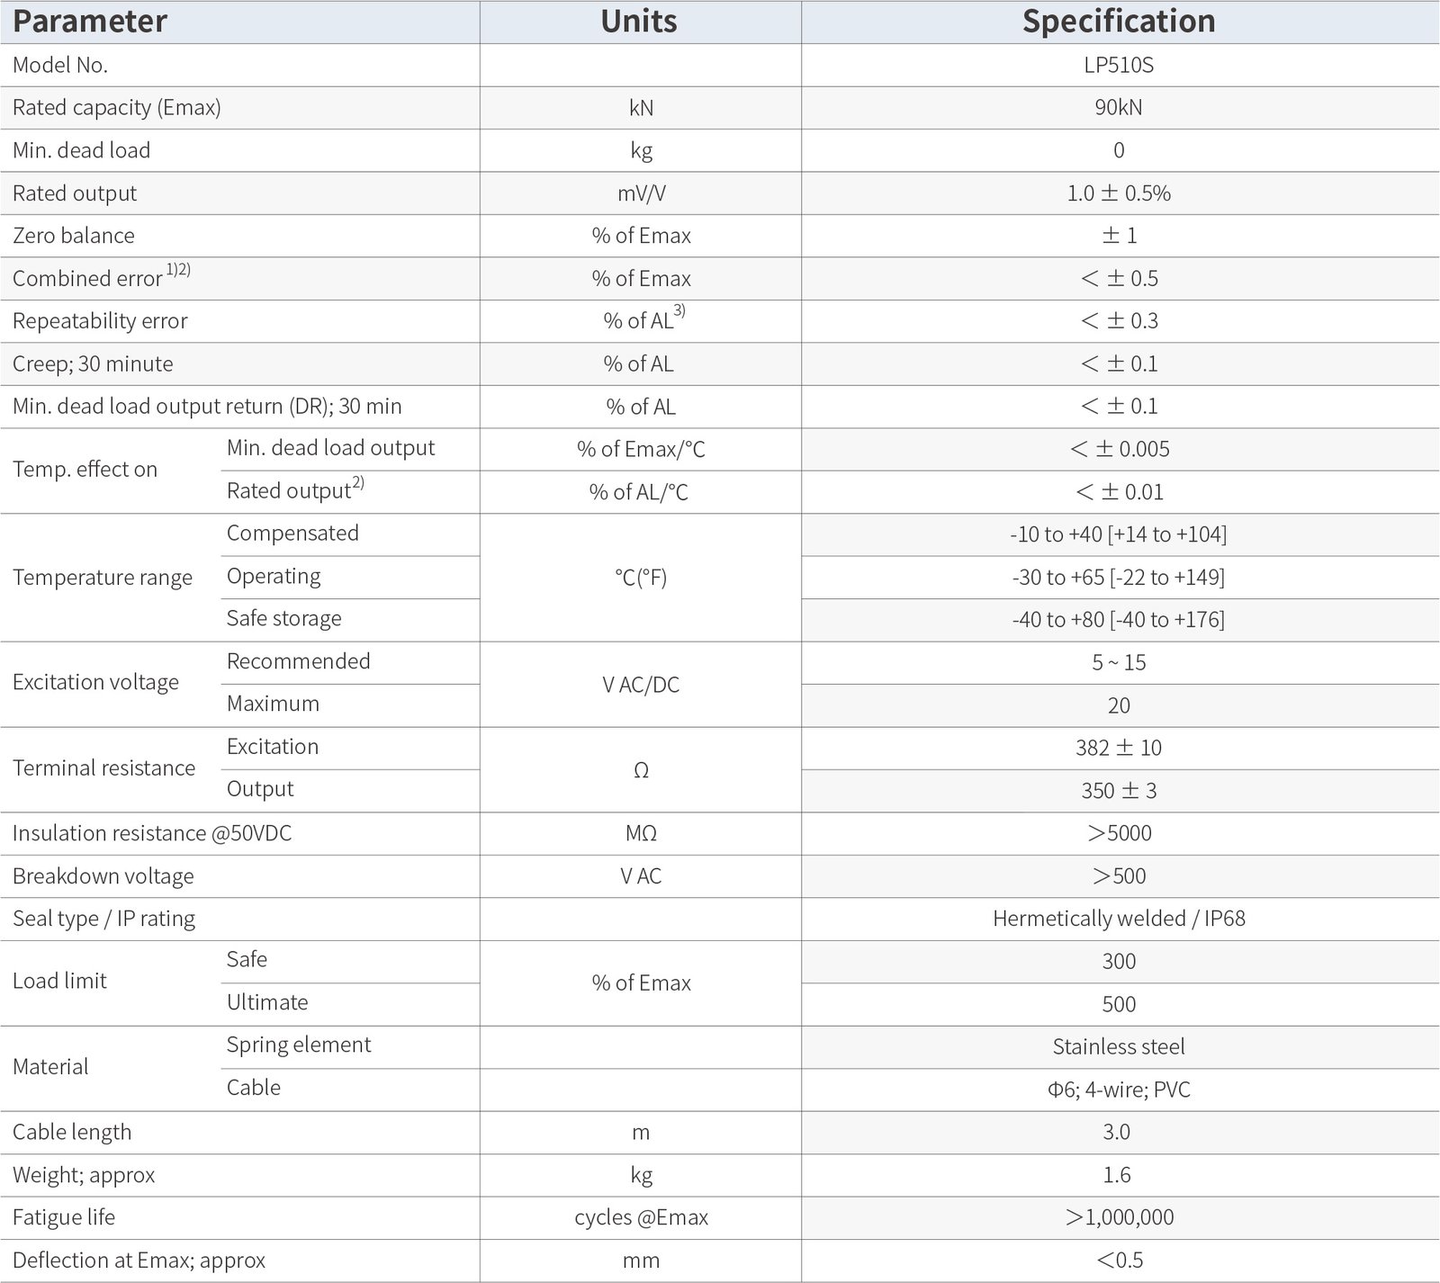Select the Insulation resistance @50VDC label
Image resolution: width=1440 pixels, height=1283 pixels.
(x=152, y=833)
